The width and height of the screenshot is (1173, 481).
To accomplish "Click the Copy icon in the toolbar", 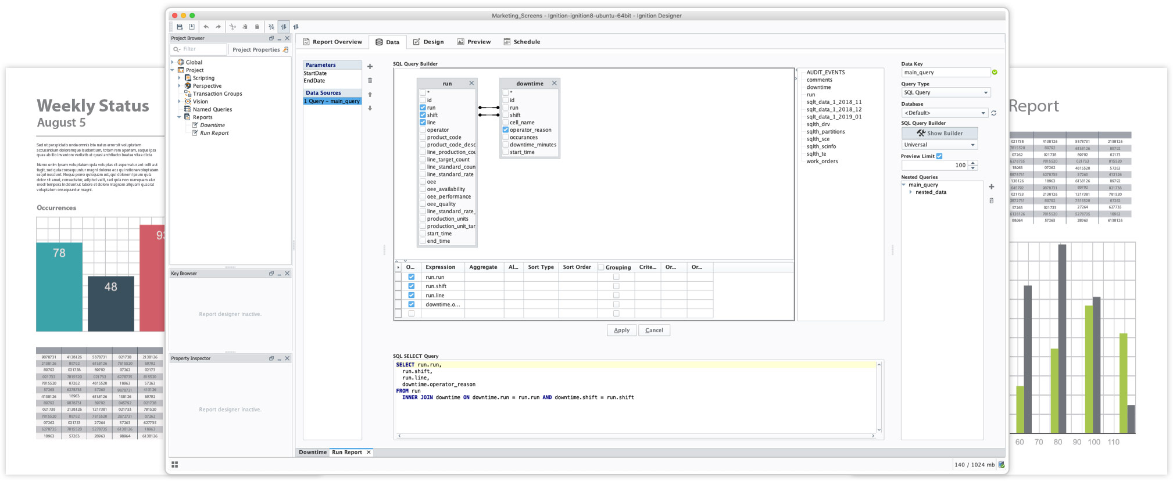I will (245, 27).
